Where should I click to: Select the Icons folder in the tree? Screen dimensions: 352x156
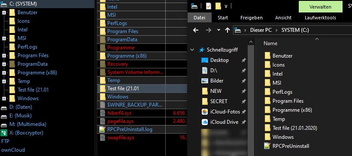(23, 21)
